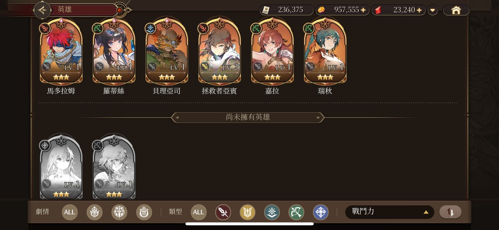Viewport: 499px width, 230px height.
Task: Expand the currency bar down-arrow button
Action: (x=433, y=10)
